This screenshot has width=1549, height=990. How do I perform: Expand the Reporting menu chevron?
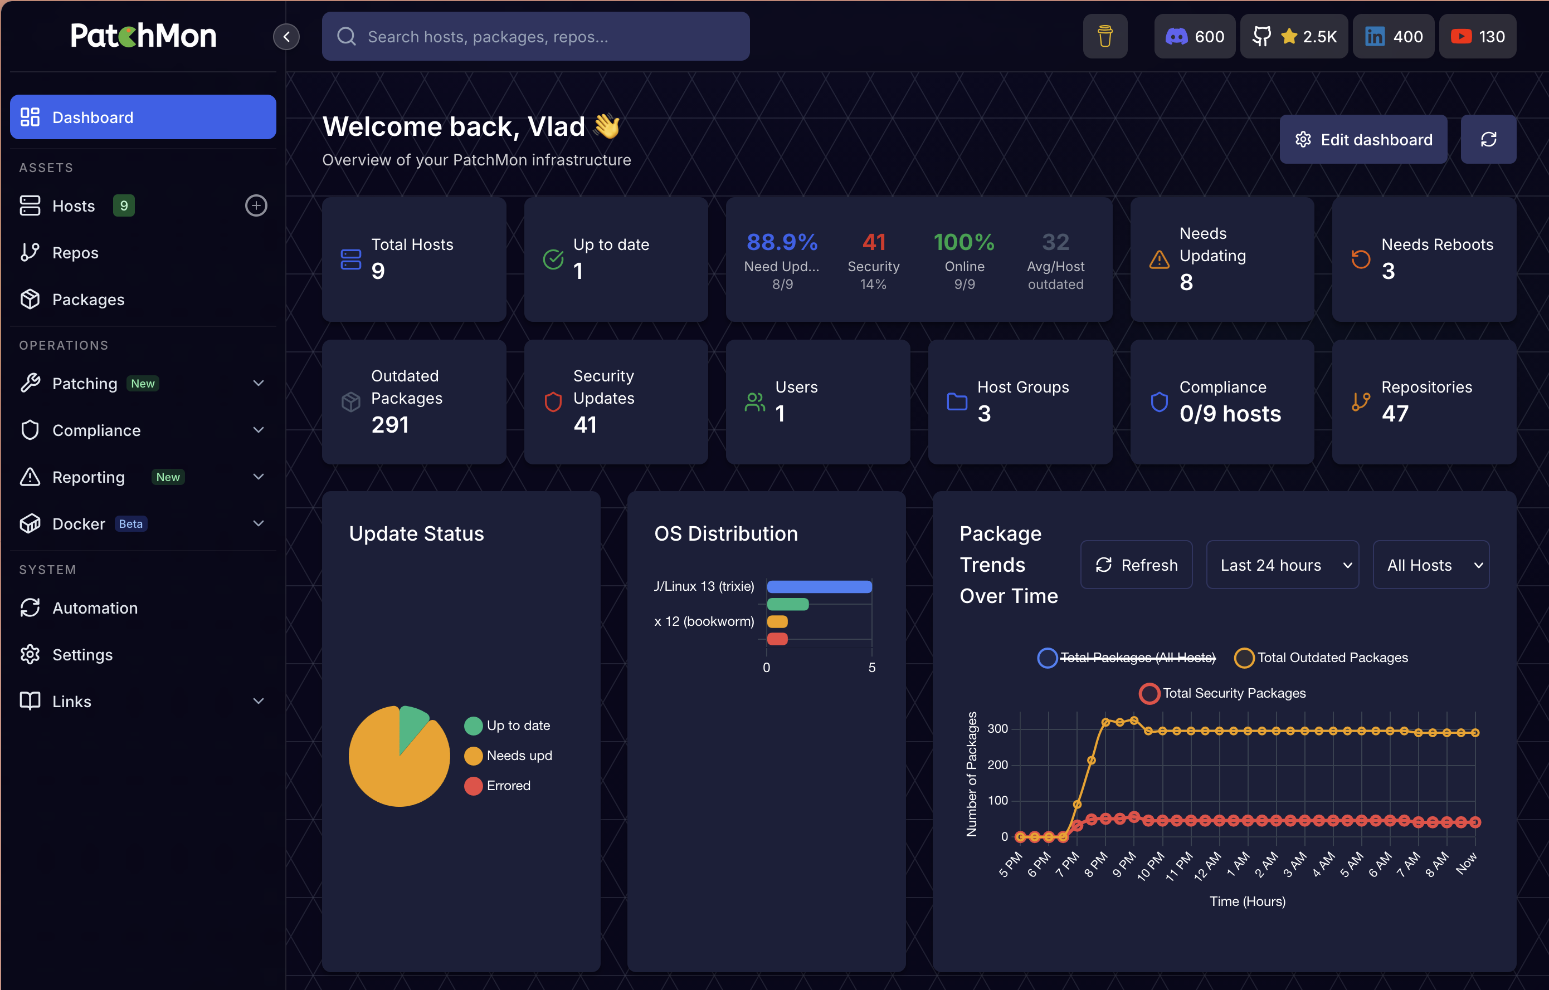point(259,477)
